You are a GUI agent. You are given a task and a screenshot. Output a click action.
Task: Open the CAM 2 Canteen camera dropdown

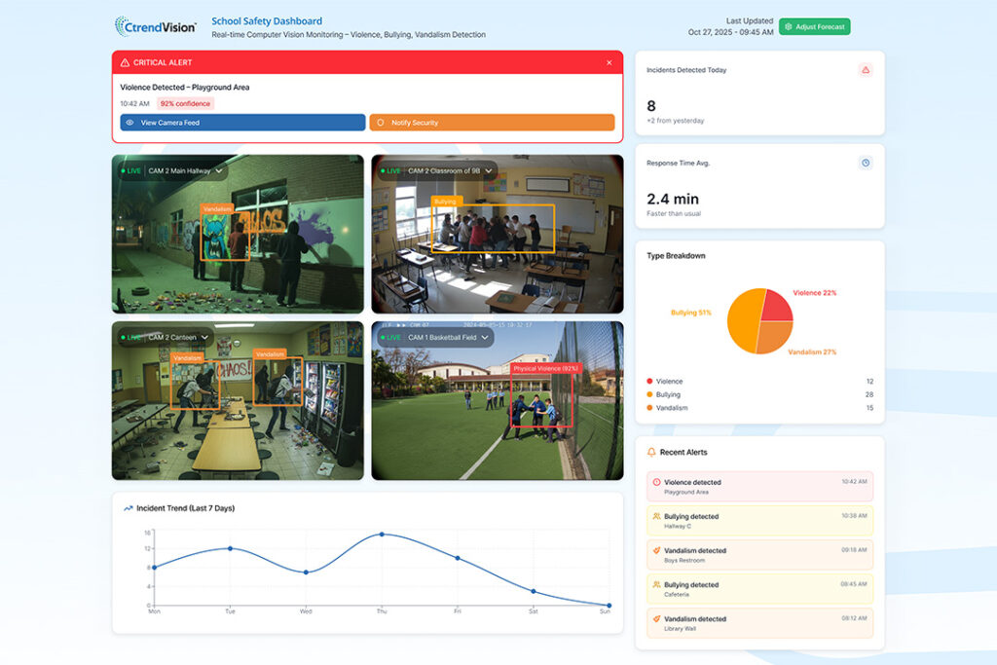[204, 336]
